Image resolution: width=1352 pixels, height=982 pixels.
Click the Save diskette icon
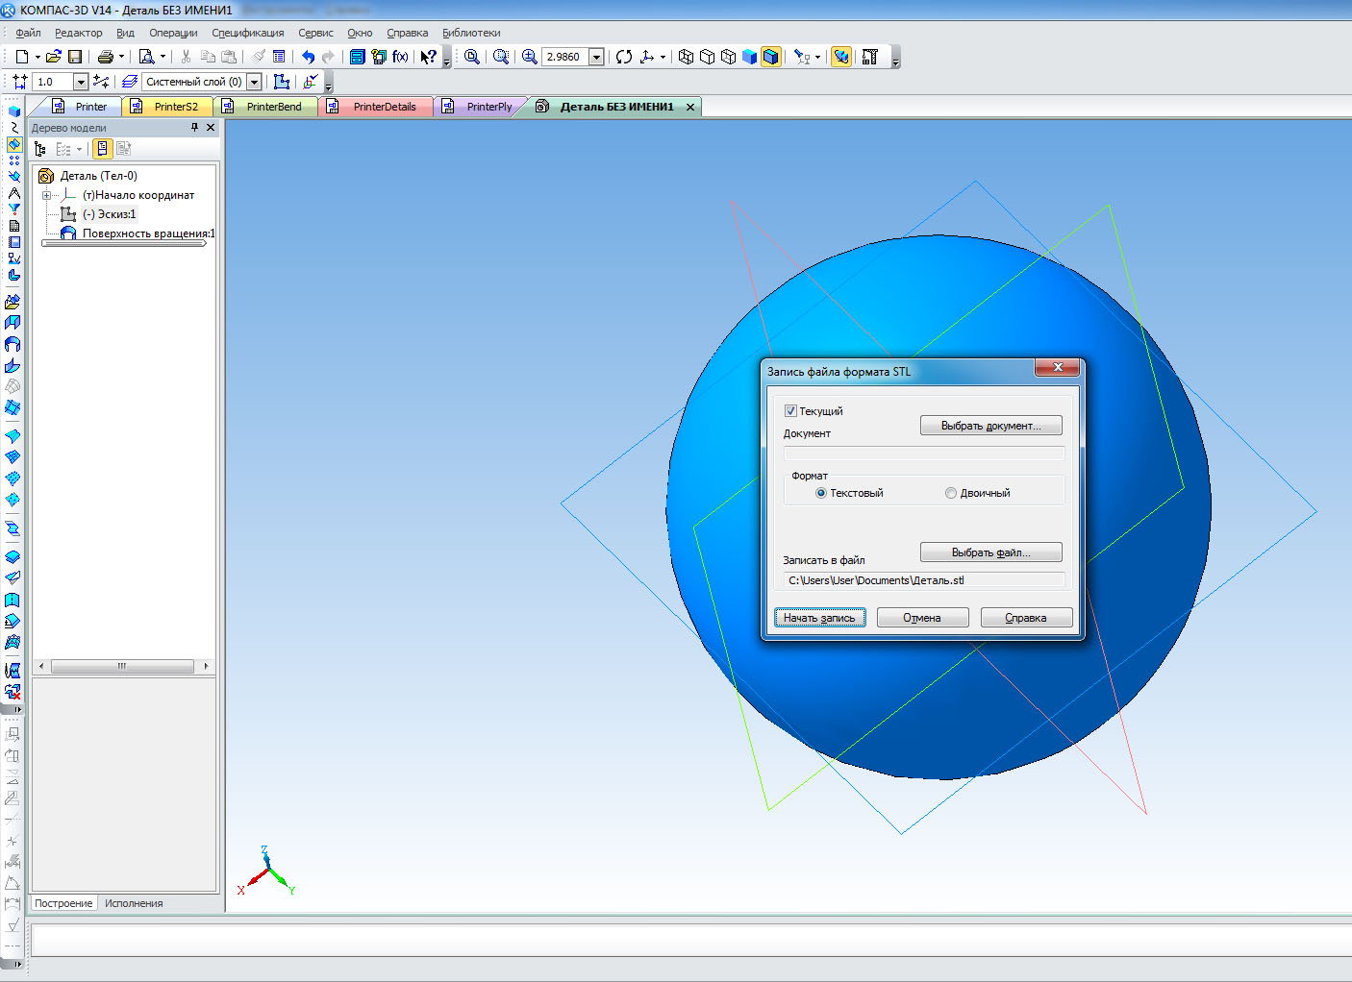click(75, 57)
